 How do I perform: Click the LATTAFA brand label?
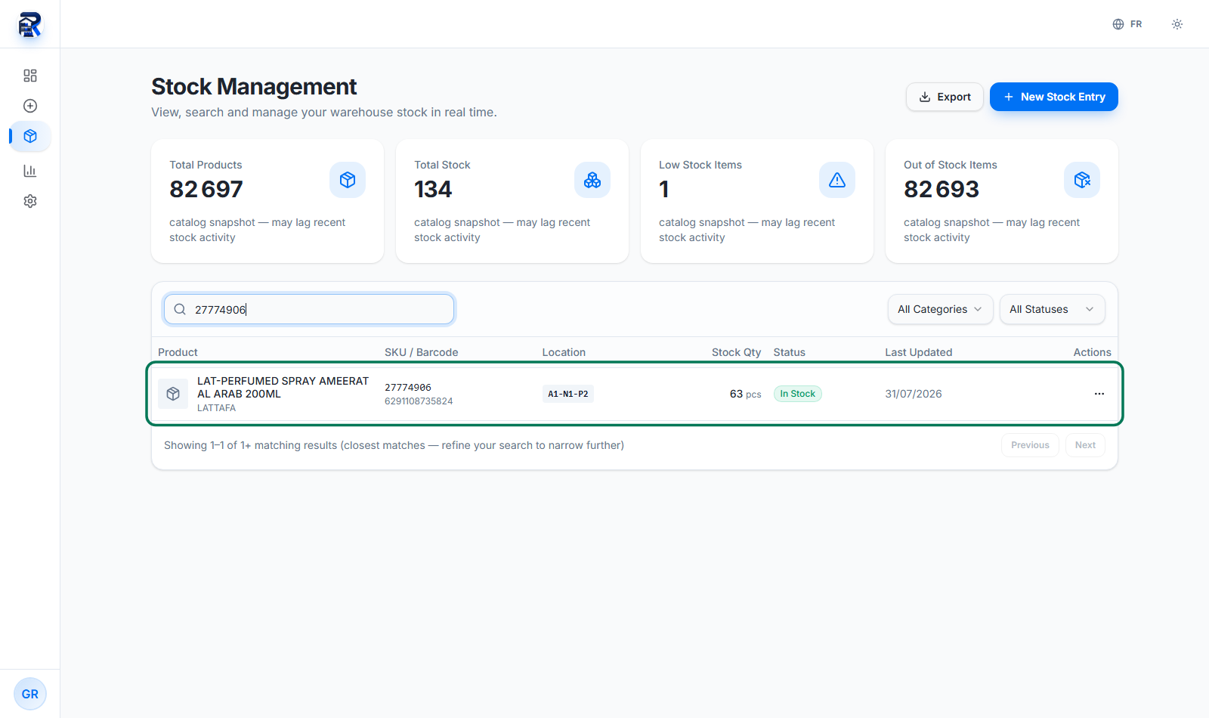[216, 408]
